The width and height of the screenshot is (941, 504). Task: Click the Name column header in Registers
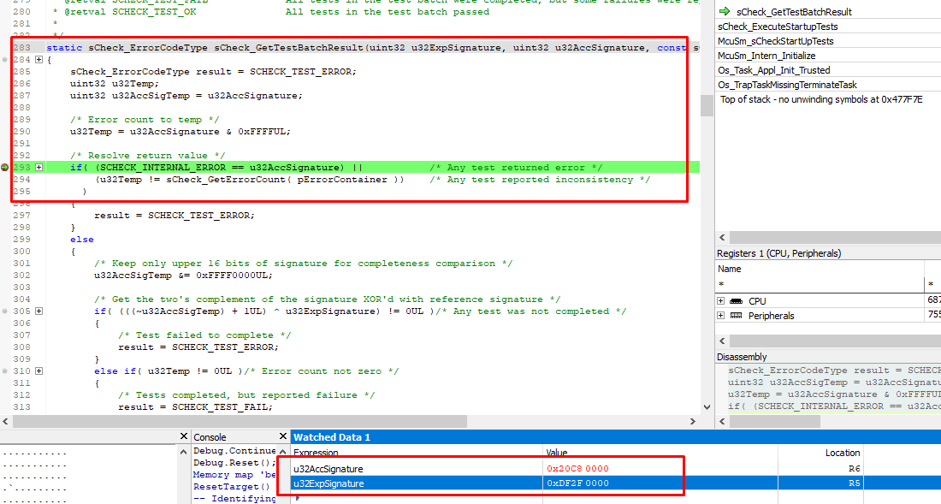[730, 269]
